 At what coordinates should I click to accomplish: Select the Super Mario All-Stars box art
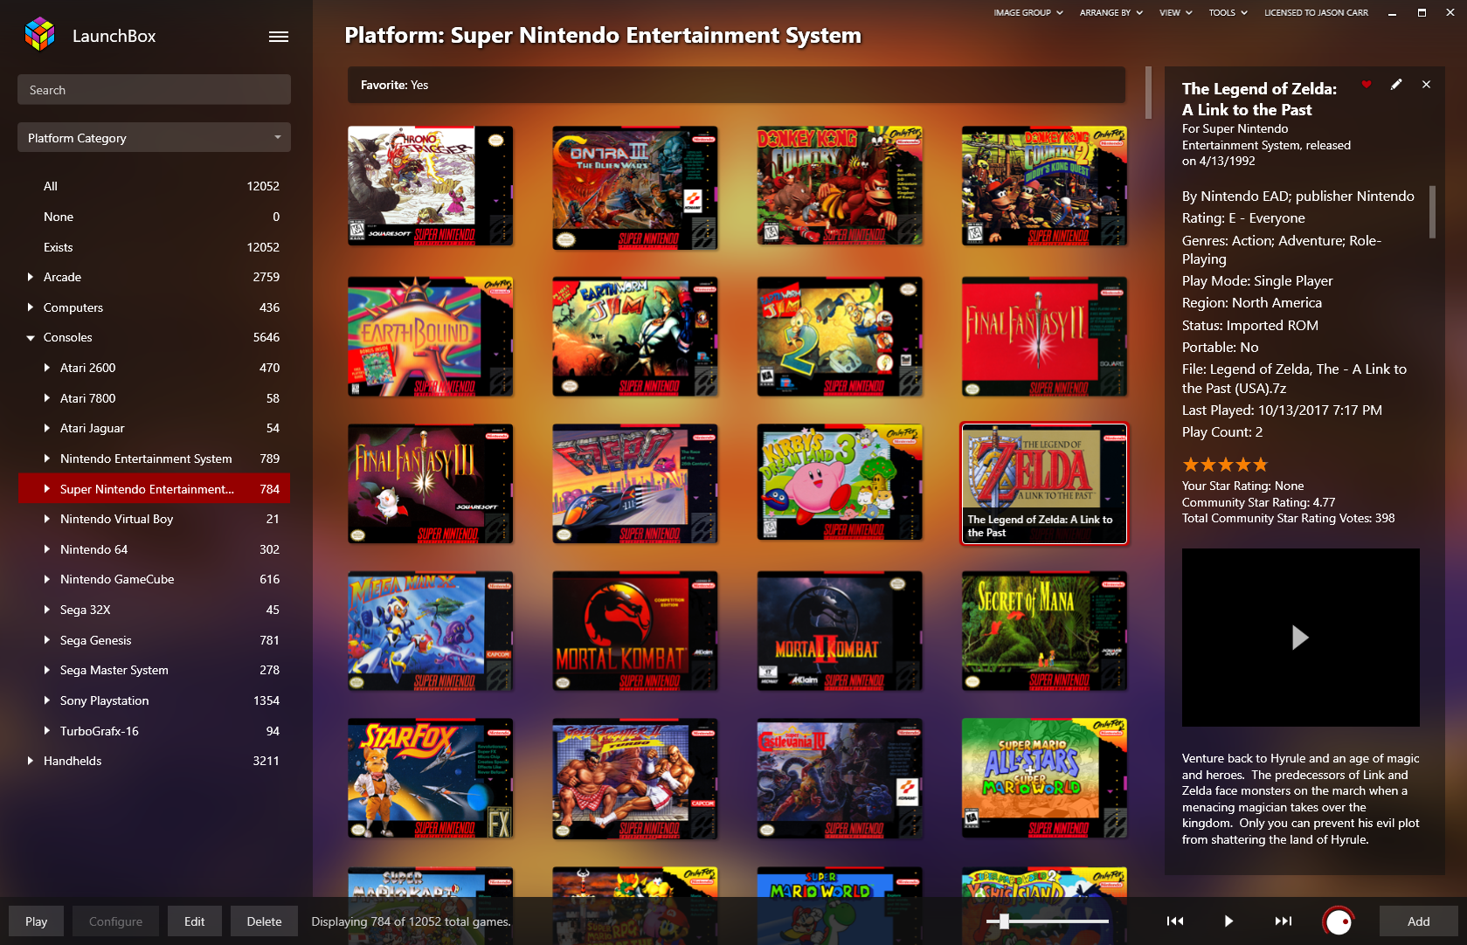pos(1044,779)
